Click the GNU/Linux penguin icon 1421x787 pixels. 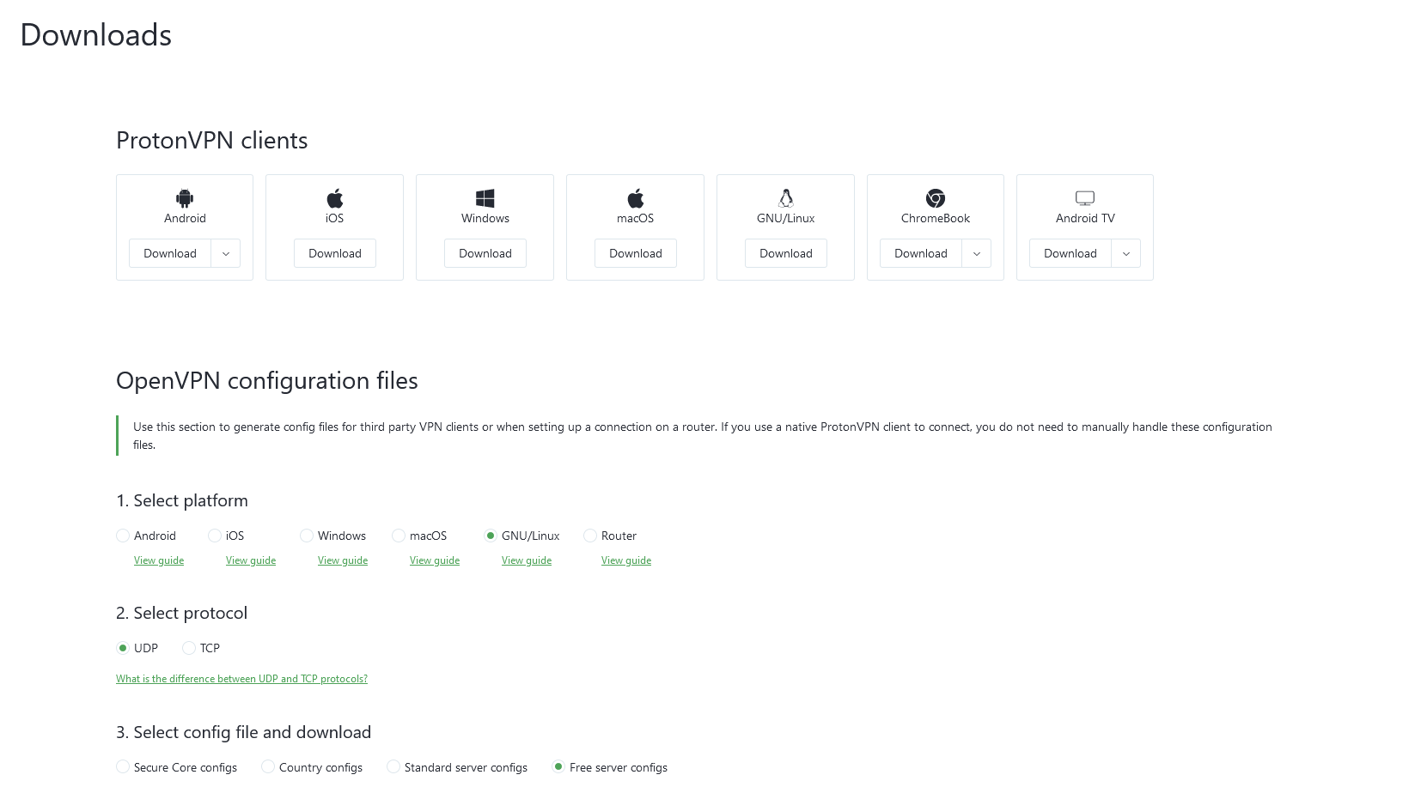point(786,198)
